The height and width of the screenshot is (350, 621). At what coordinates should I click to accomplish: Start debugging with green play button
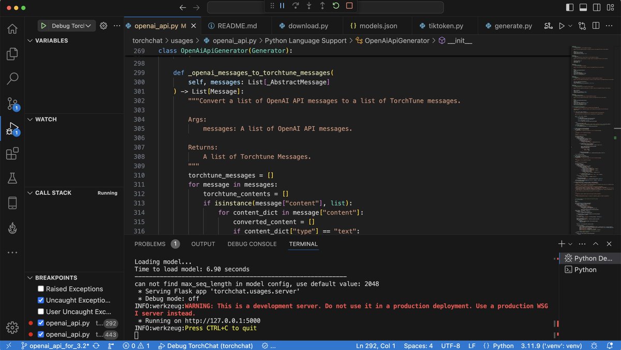[44, 26]
